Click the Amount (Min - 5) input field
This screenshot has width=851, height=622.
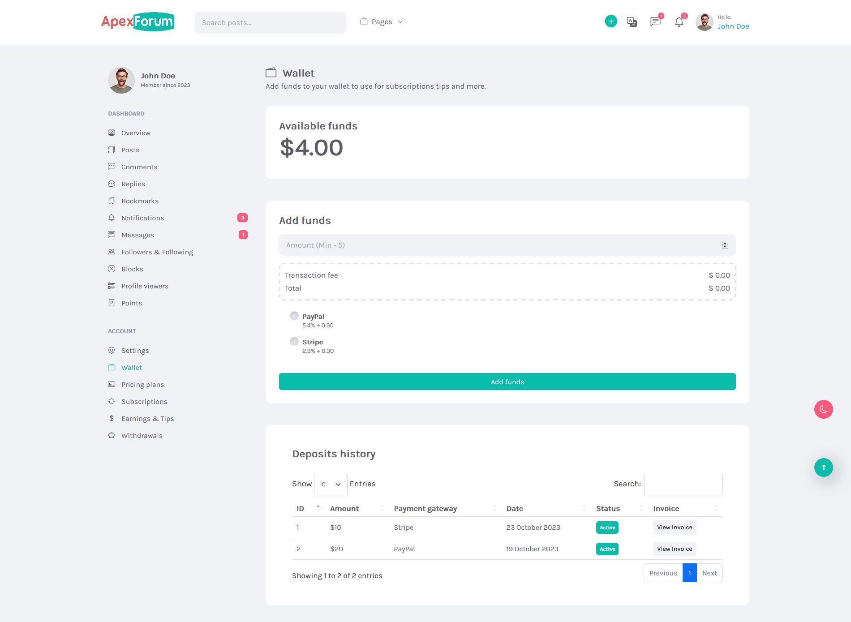pos(507,245)
